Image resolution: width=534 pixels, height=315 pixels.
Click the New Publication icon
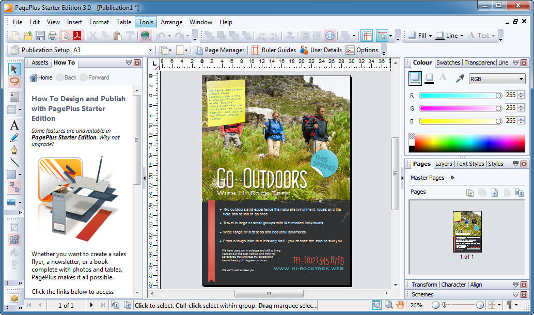15,36
